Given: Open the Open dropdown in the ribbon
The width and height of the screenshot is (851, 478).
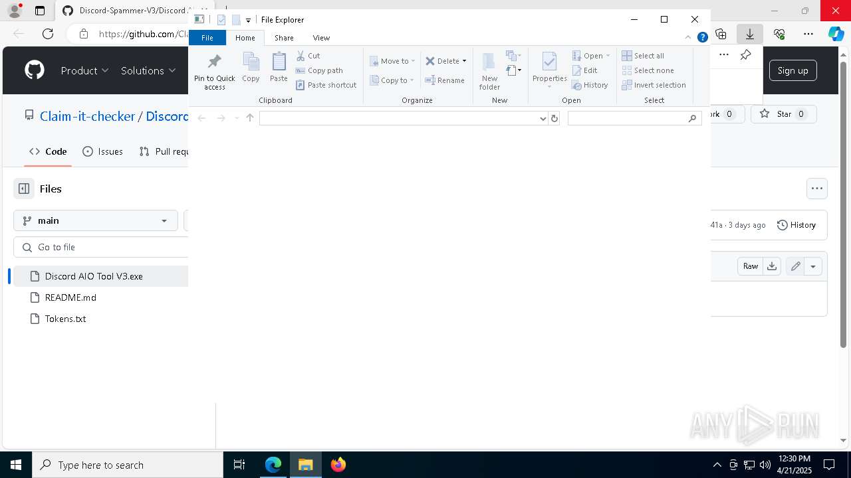Looking at the screenshot, I should click(591, 56).
